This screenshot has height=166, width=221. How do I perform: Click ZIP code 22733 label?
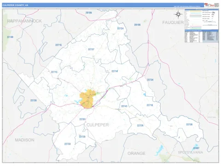(x=67, y=144)
